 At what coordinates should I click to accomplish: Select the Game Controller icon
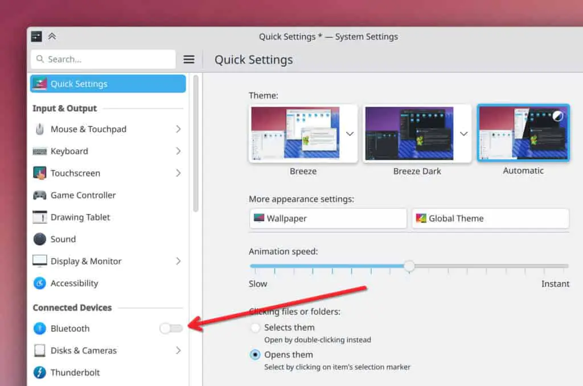point(40,195)
